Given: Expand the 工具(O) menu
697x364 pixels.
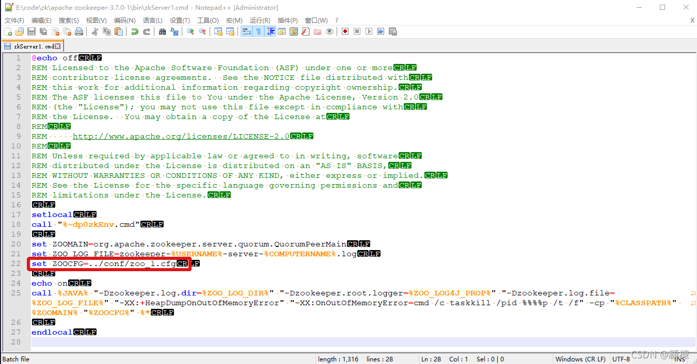Looking at the screenshot, I should point(208,20).
